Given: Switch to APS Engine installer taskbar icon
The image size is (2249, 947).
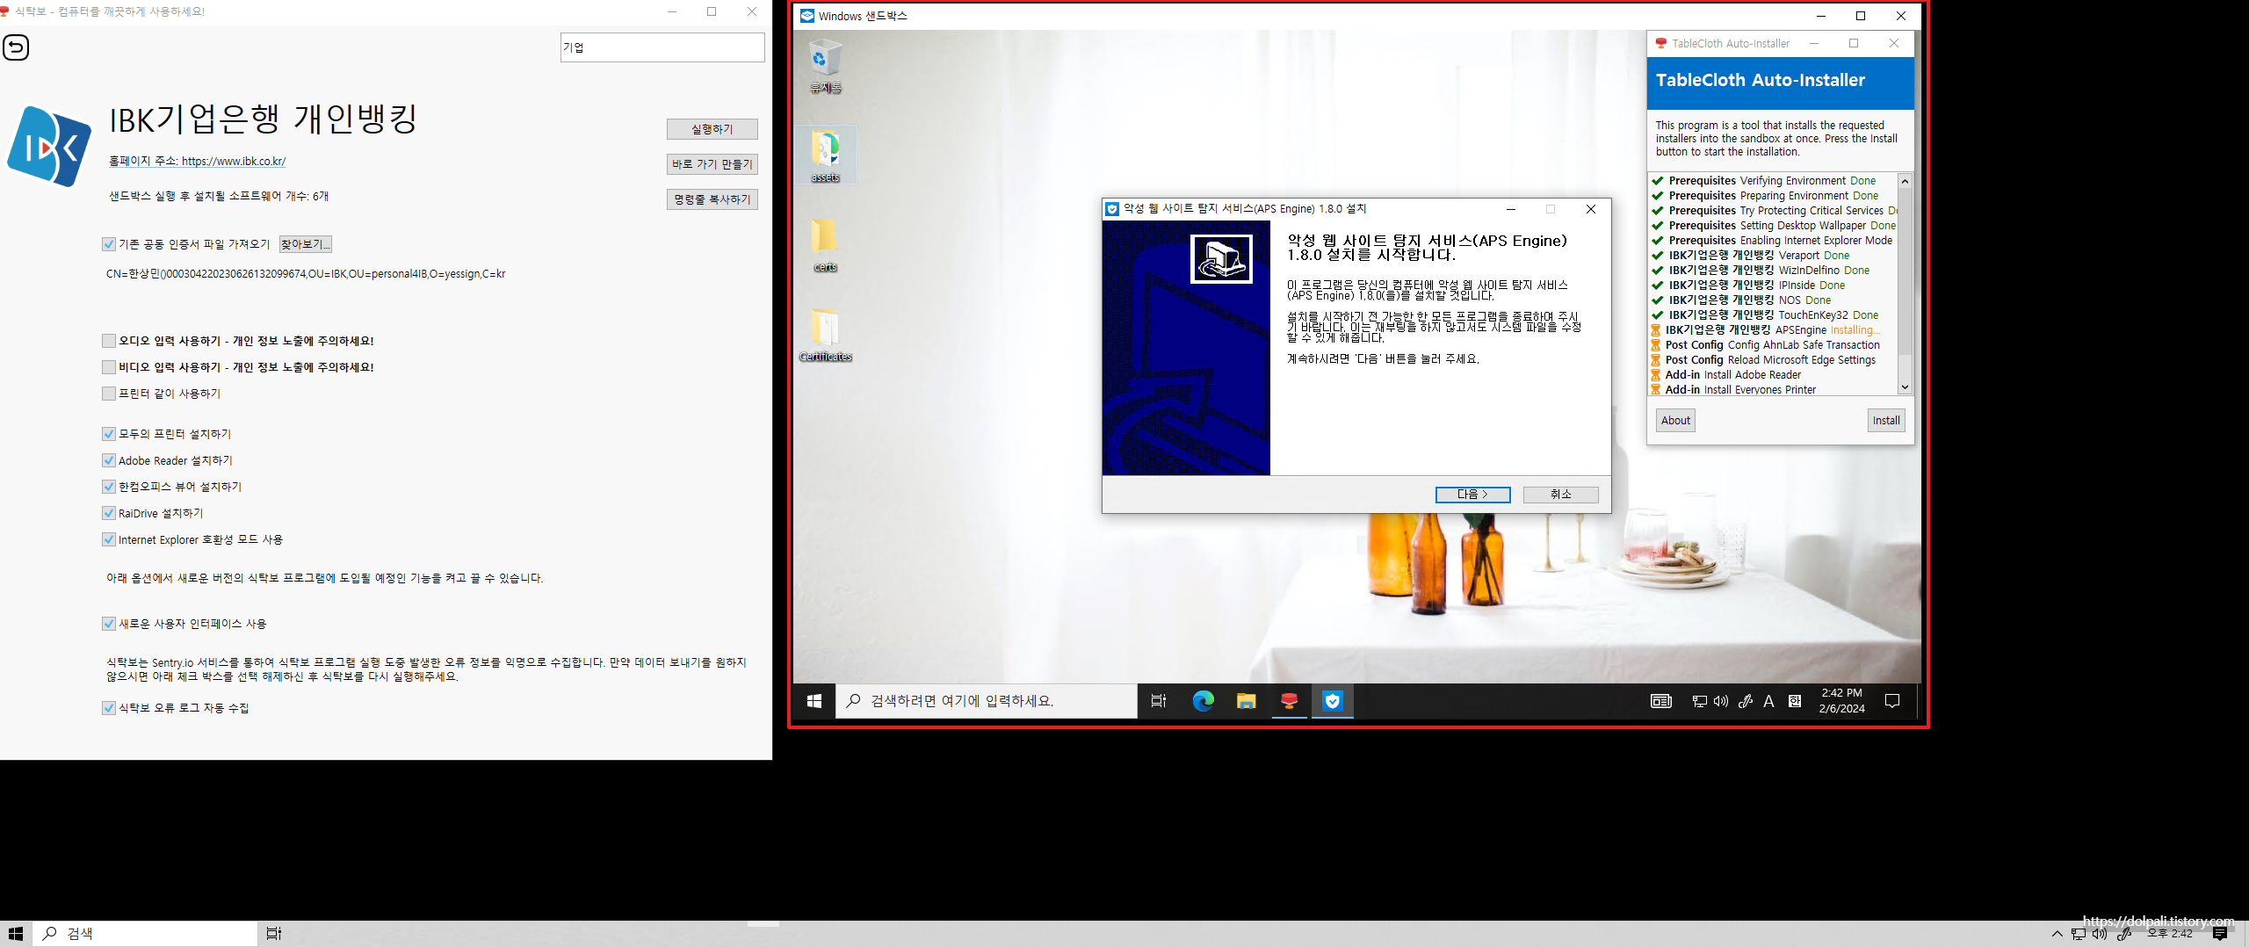Looking at the screenshot, I should click(x=1333, y=701).
